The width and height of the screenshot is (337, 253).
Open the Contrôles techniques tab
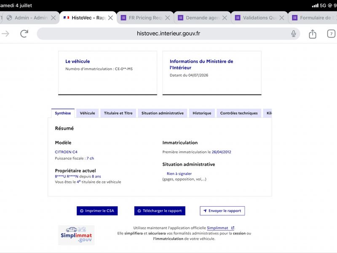coord(239,113)
